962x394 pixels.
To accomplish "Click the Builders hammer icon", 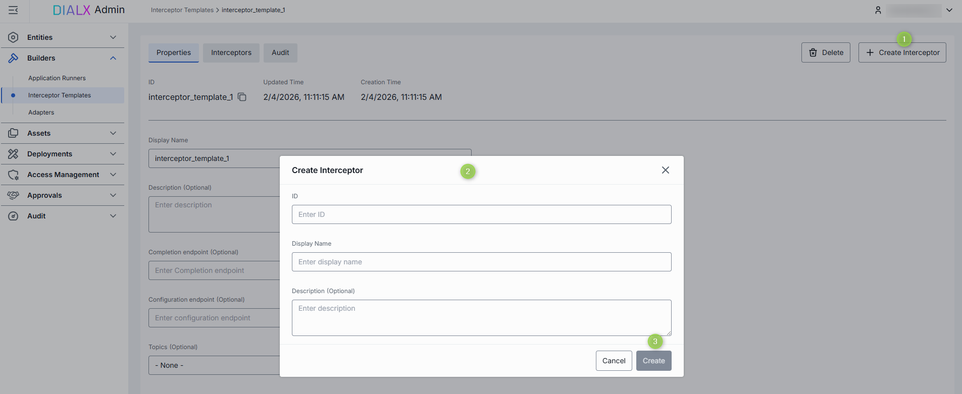I will click(x=13, y=58).
